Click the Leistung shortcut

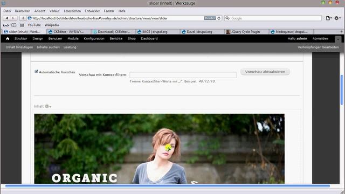tap(70, 47)
